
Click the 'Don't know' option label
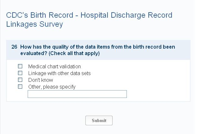[41, 80]
